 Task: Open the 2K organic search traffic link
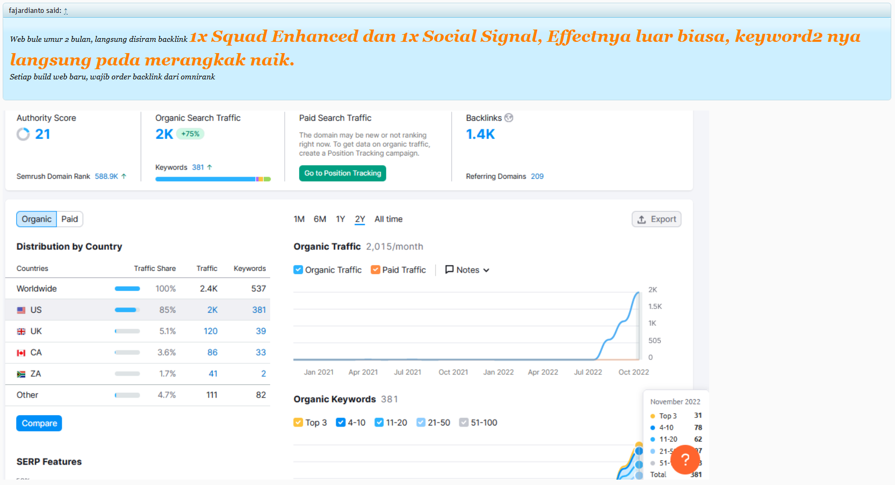(164, 134)
